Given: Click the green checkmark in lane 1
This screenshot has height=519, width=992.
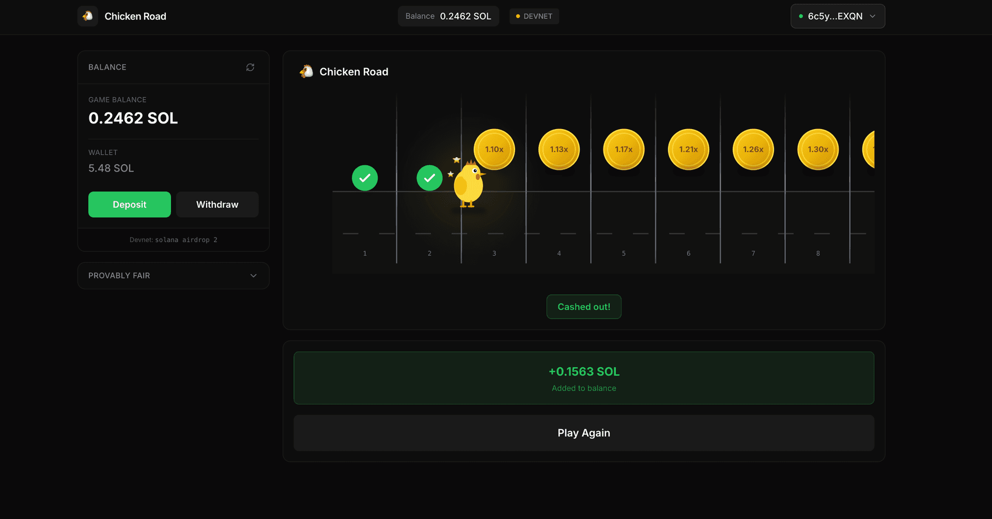Looking at the screenshot, I should coord(365,178).
